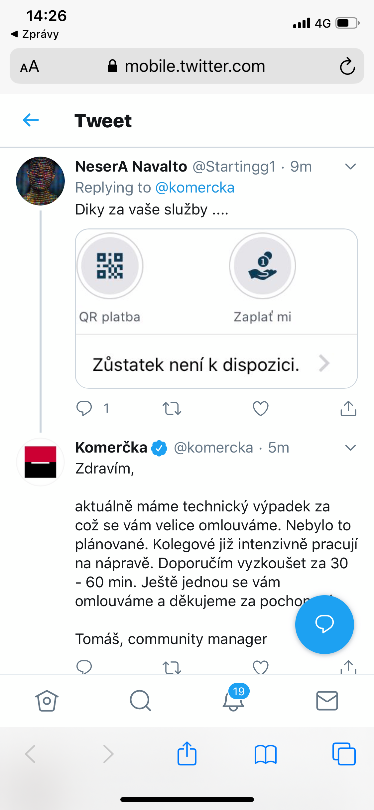Retweet the Komerčka reply
This screenshot has width=374, height=810.
coord(172,667)
